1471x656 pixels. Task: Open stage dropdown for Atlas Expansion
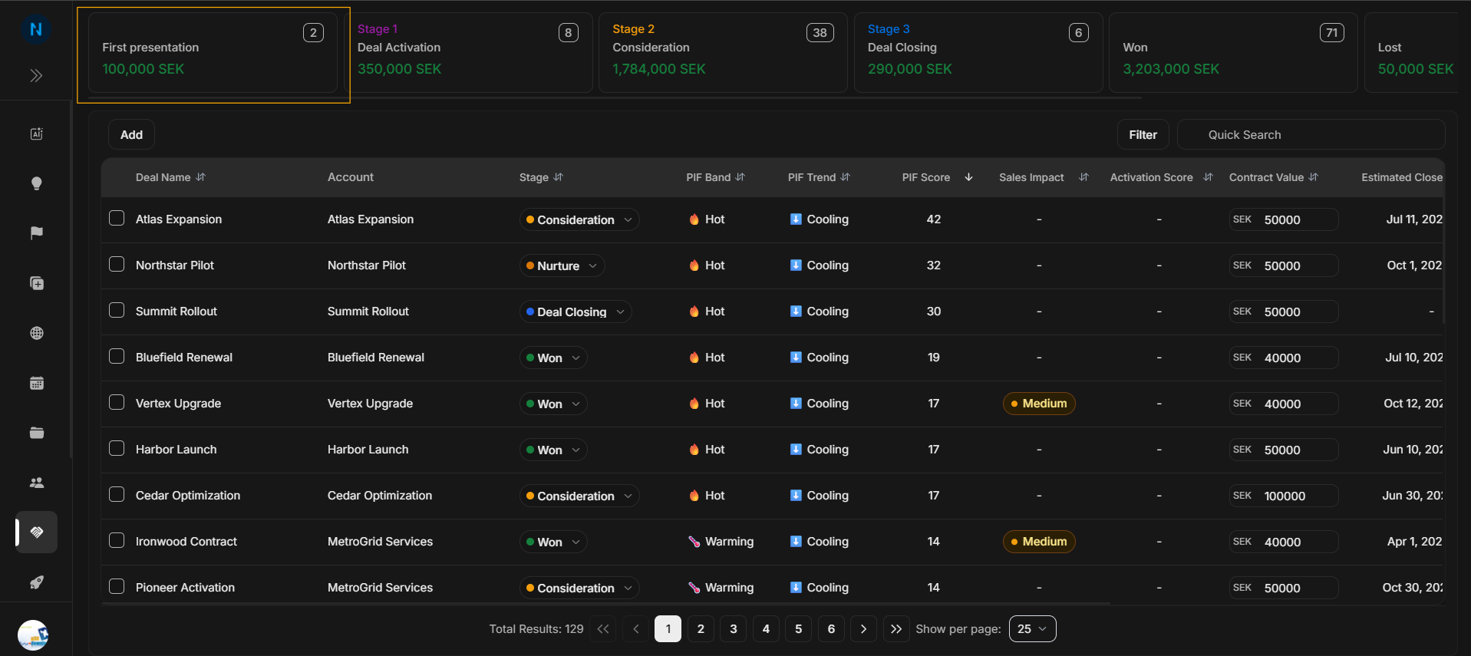pos(579,219)
